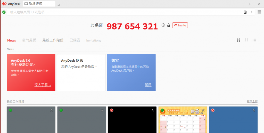
Task: Switch to list view layout
Action: (x=254, y=40)
